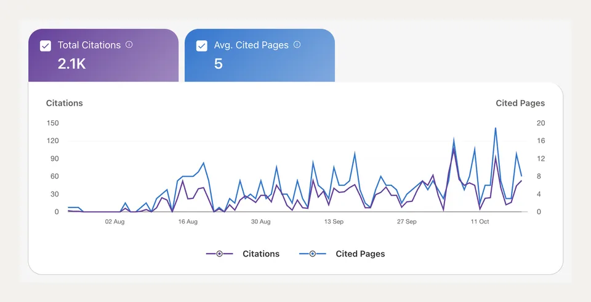The height and width of the screenshot is (302, 591).
Task: Open the Total Citations info icon
Action: pyautogui.click(x=129, y=45)
